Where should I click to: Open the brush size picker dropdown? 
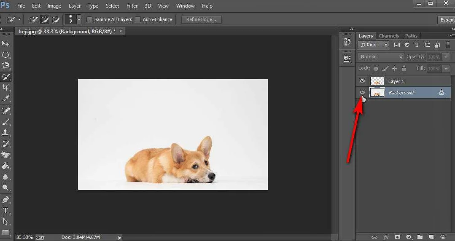point(79,19)
